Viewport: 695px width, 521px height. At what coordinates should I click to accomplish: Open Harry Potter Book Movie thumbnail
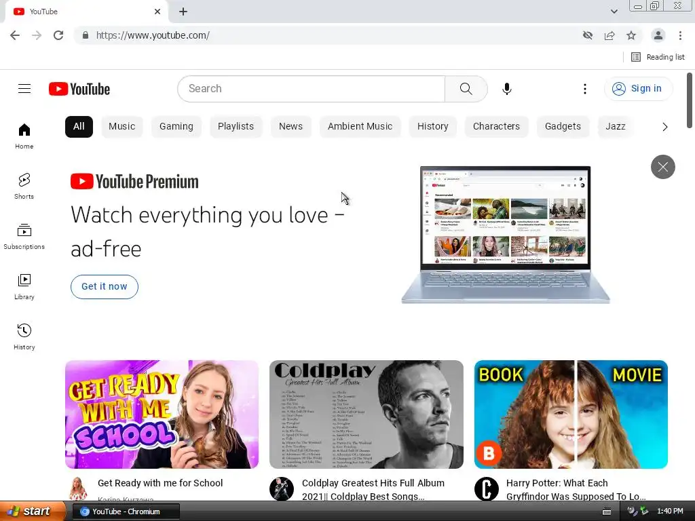(x=571, y=414)
